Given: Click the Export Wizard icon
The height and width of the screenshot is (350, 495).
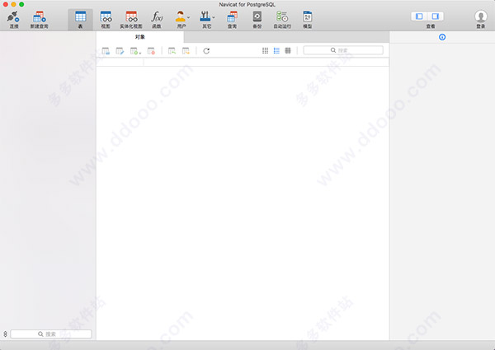Looking at the screenshot, I should (186, 51).
